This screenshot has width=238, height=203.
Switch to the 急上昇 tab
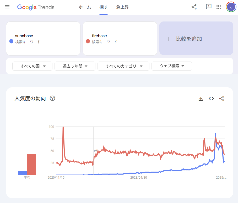(x=122, y=7)
